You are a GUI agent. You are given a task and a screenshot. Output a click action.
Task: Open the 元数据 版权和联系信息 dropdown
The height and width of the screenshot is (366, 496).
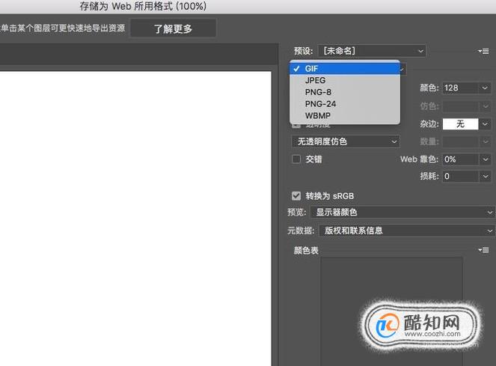coord(407,231)
